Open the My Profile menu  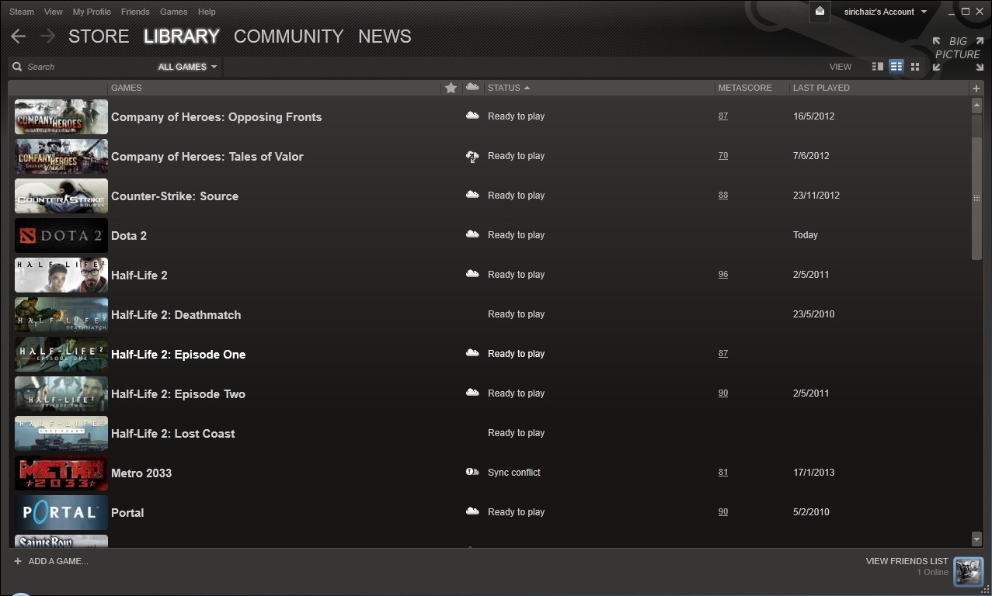click(x=92, y=12)
